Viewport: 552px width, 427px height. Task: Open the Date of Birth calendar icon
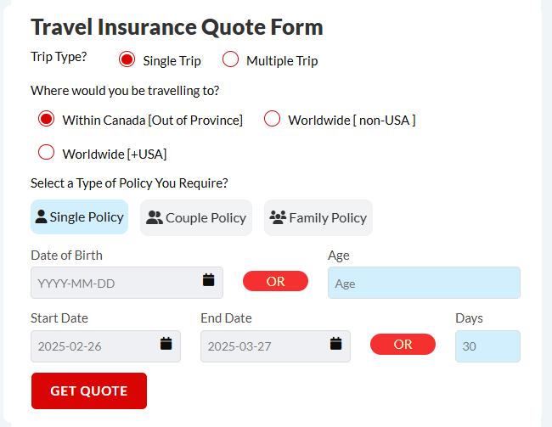(208, 280)
